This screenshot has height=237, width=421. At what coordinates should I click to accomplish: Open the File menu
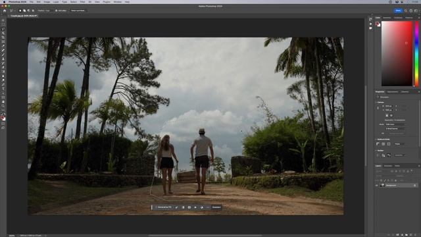pyautogui.click(x=32, y=2)
